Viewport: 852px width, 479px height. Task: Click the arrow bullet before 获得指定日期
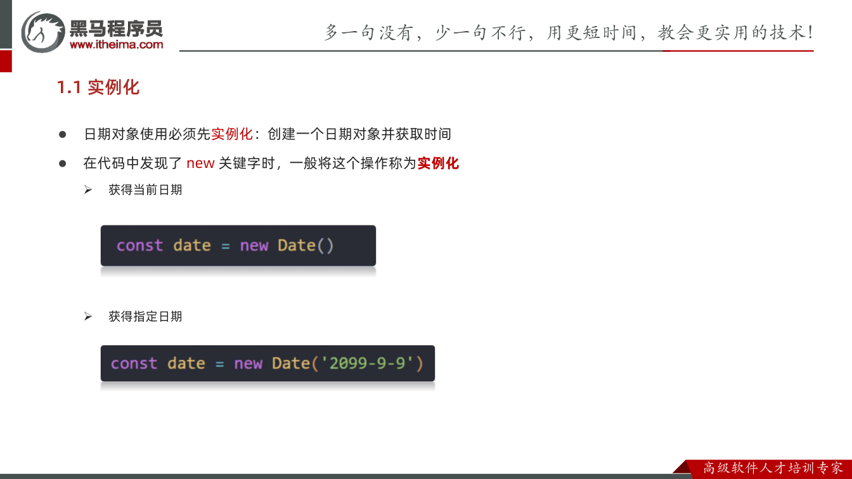(x=88, y=316)
